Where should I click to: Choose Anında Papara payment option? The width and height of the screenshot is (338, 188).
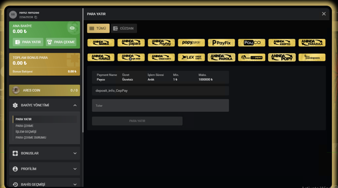(x=131, y=42)
